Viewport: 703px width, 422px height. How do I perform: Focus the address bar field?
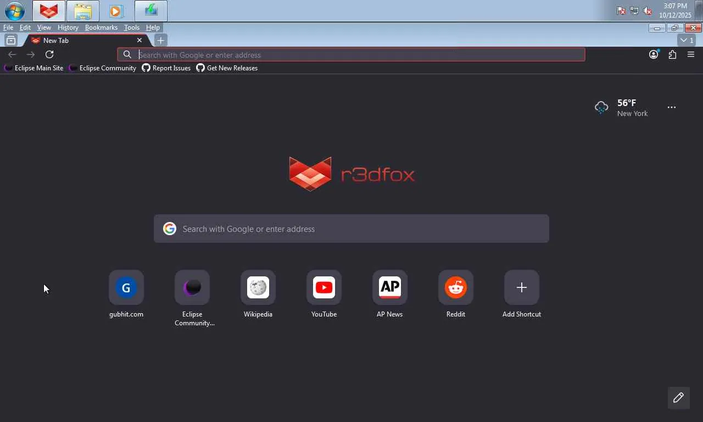pos(351,54)
